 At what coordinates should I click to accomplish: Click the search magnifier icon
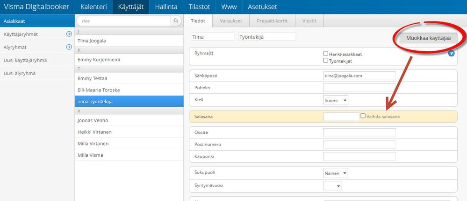[x=176, y=21]
